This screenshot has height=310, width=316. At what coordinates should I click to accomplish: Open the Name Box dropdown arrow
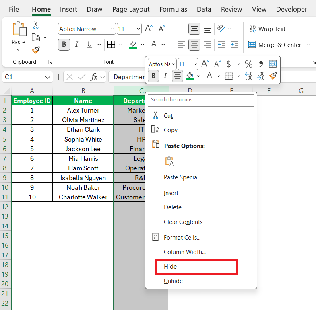click(48, 77)
